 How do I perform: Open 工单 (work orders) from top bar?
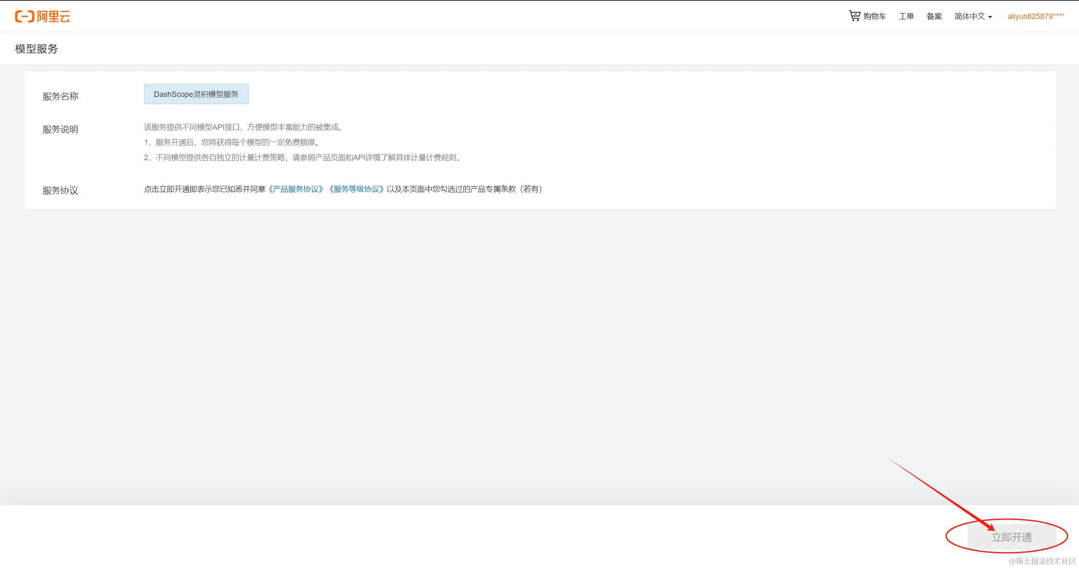(906, 16)
